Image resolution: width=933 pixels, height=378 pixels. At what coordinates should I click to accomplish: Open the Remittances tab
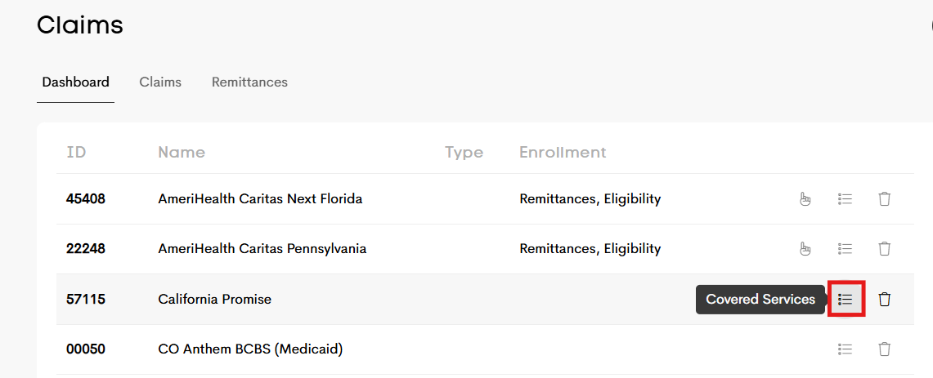pos(249,82)
